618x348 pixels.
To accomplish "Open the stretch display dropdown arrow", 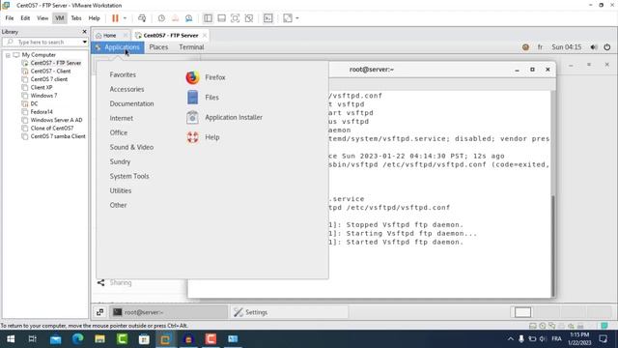I will (297, 18).
